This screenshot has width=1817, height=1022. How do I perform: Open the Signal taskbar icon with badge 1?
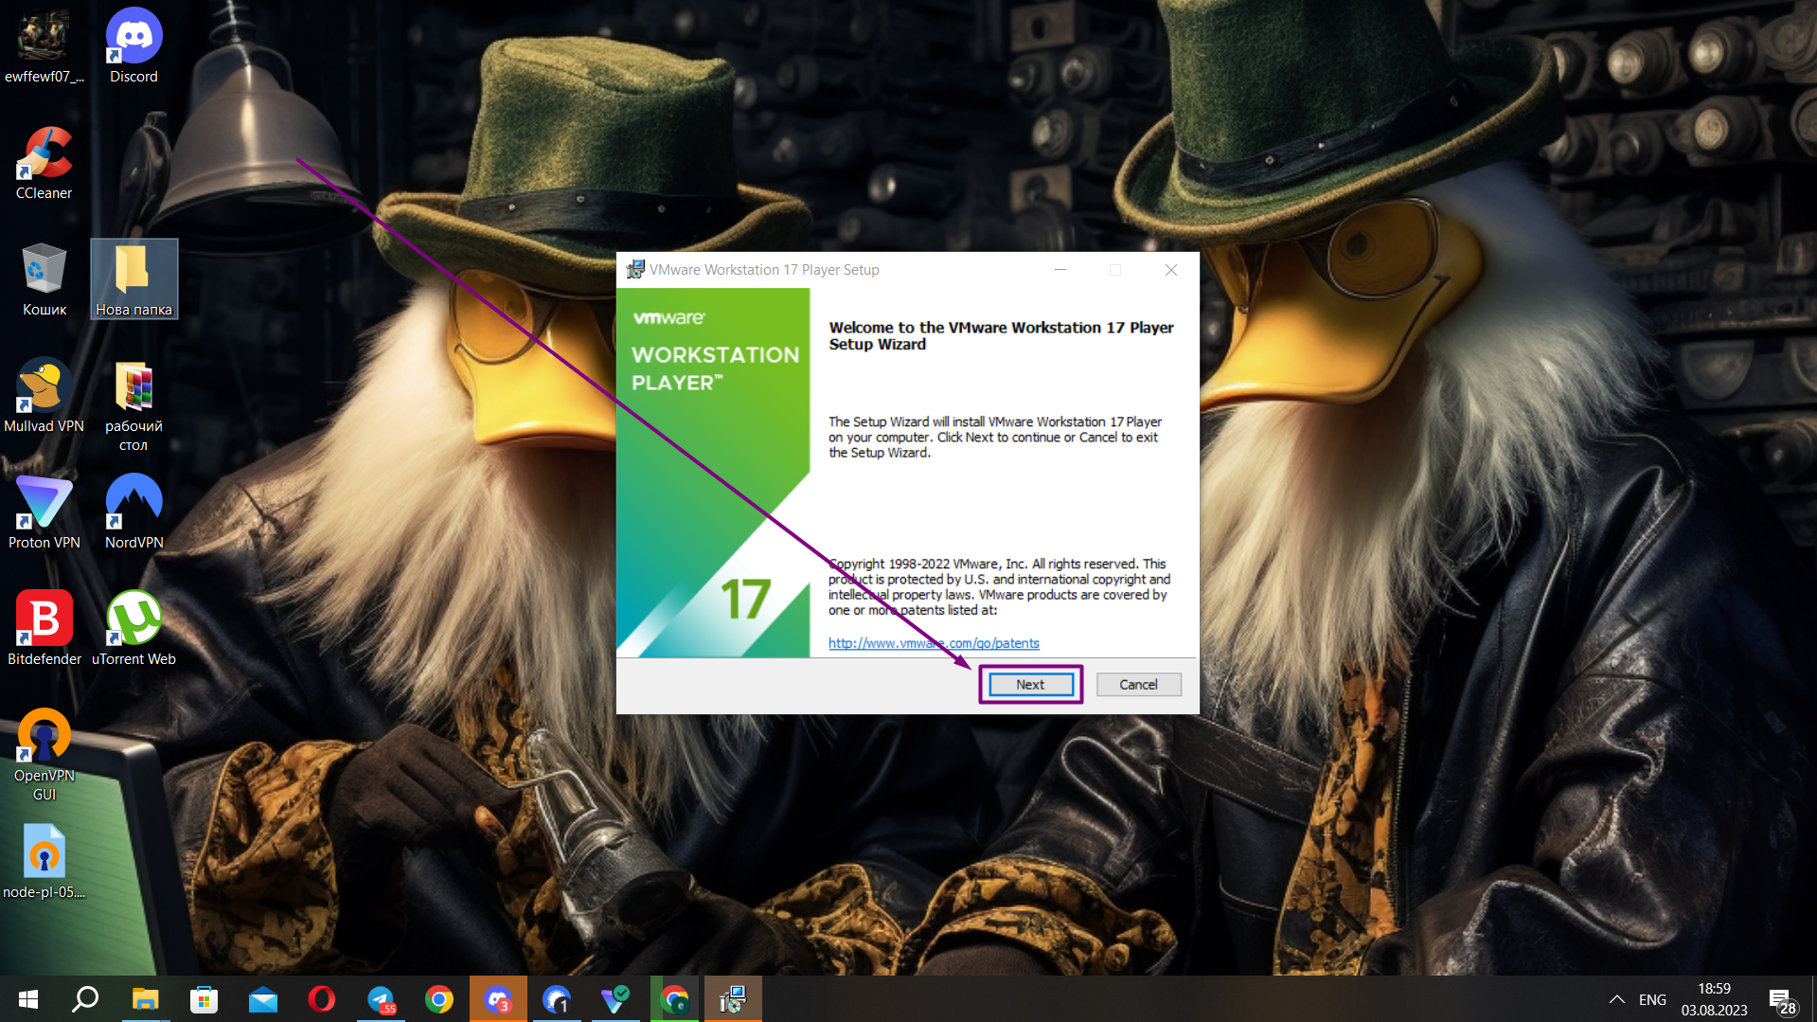point(557,999)
